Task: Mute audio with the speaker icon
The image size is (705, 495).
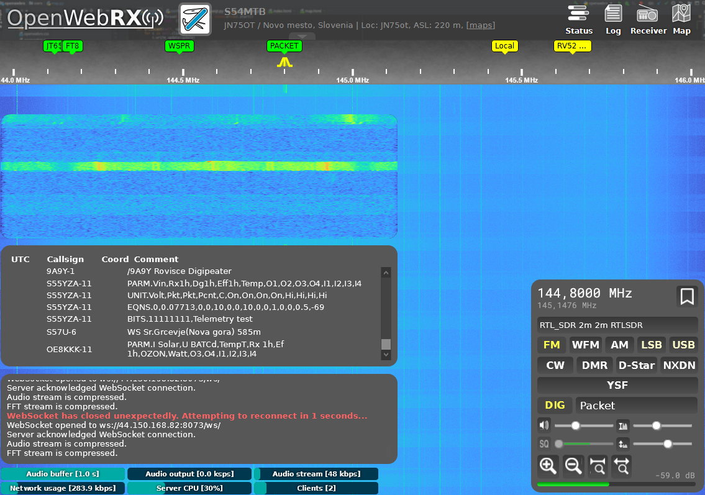Action: (544, 425)
